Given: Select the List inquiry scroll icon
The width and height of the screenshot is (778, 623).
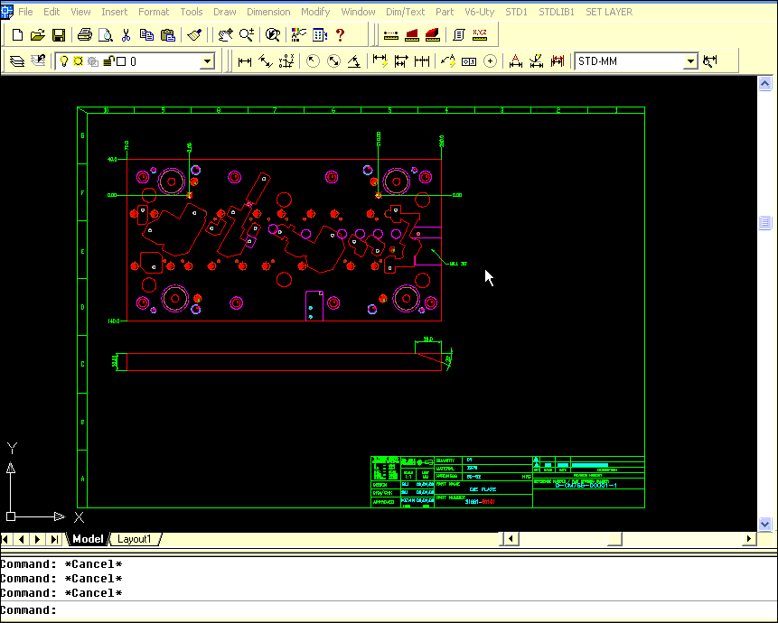Looking at the screenshot, I should (x=459, y=34).
